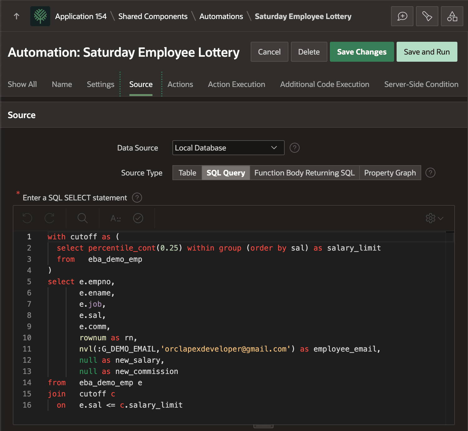Open the editor settings gear menu
Screen dimensions: 468x431
[435, 218]
